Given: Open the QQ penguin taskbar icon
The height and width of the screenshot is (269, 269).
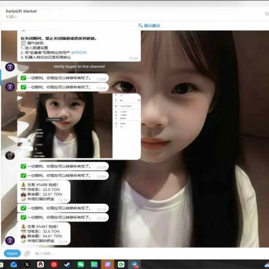Looking at the screenshot, I should coord(40,264).
